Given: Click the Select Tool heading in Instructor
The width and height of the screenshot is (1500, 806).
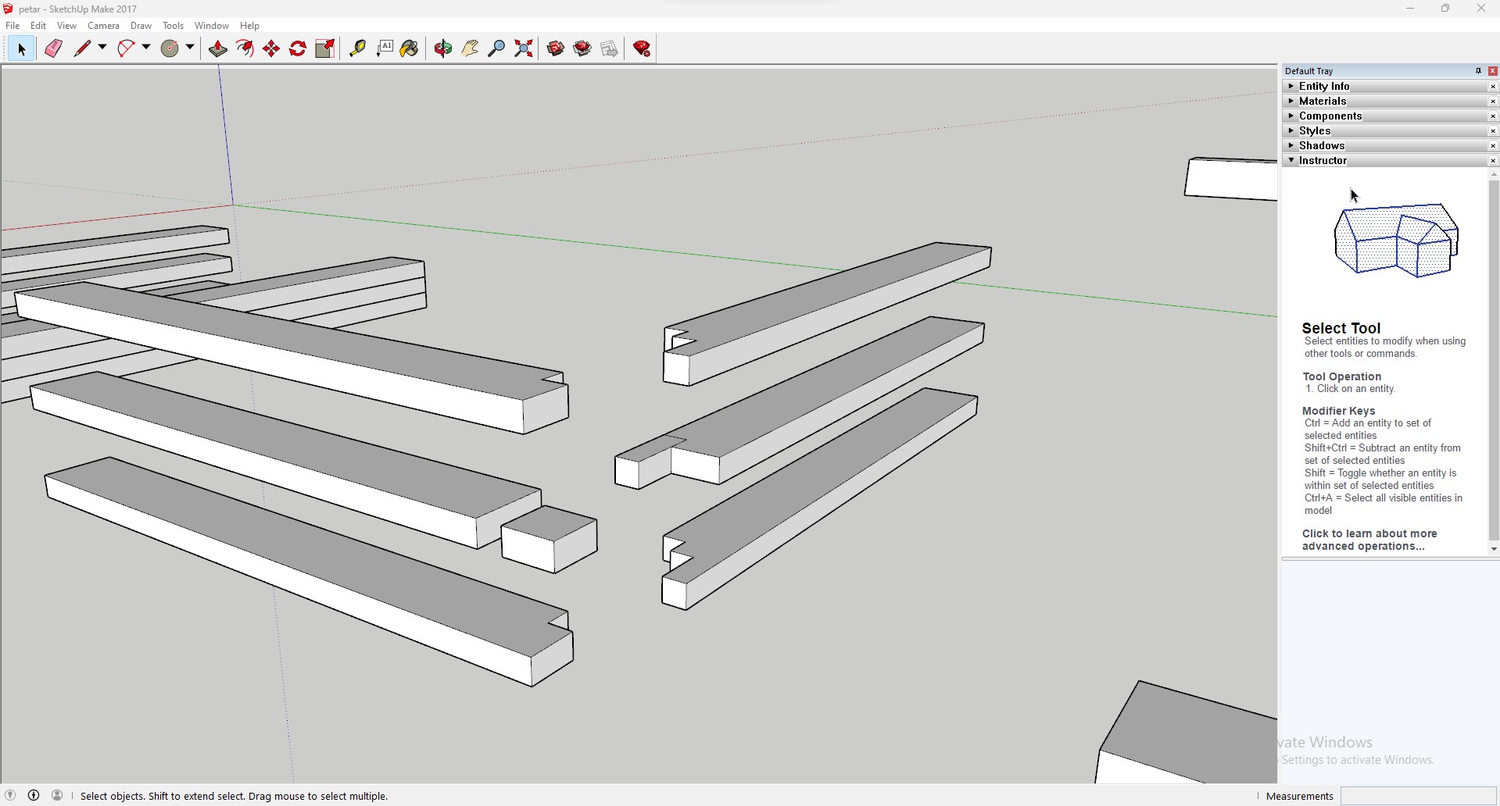Looking at the screenshot, I should pyautogui.click(x=1341, y=328).
